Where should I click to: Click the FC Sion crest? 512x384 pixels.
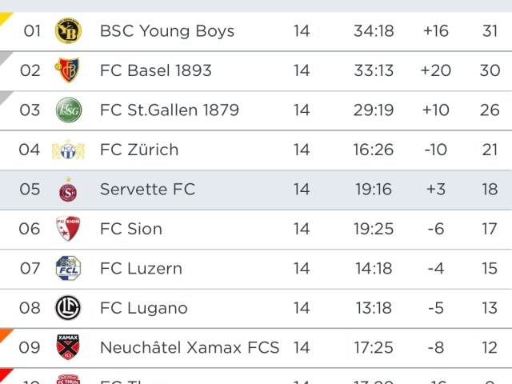pos(68,229)
